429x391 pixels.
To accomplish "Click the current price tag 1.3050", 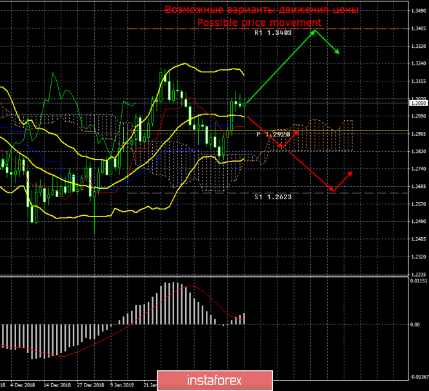I will [x=418, y=103].
